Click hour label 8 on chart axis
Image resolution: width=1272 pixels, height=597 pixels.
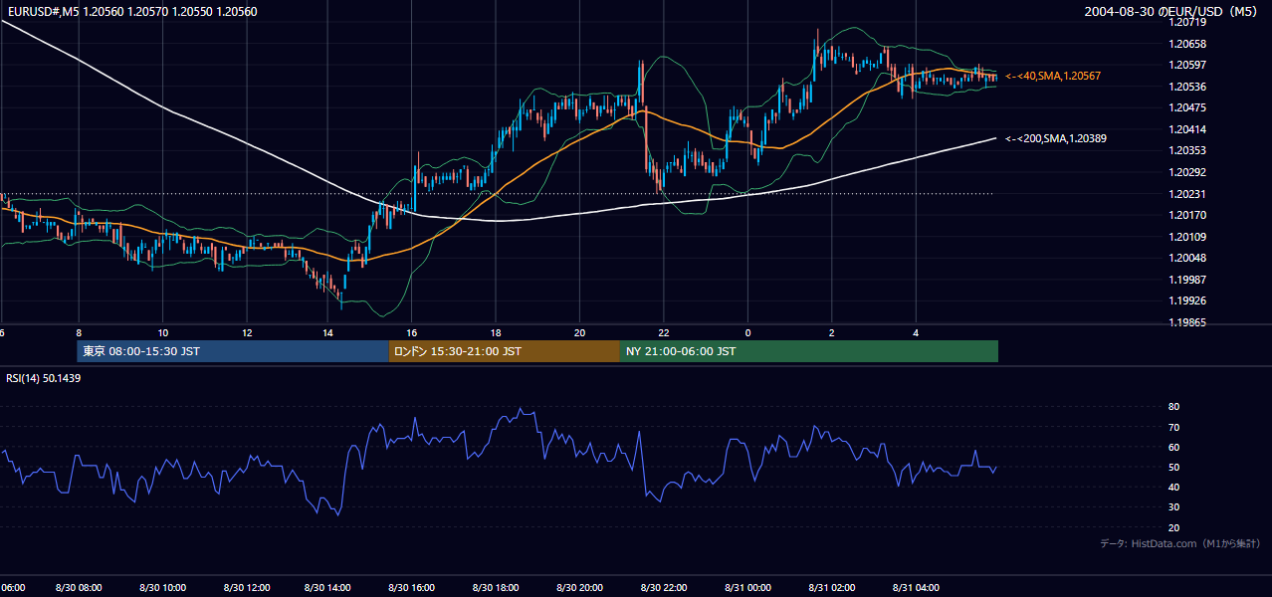79,332
